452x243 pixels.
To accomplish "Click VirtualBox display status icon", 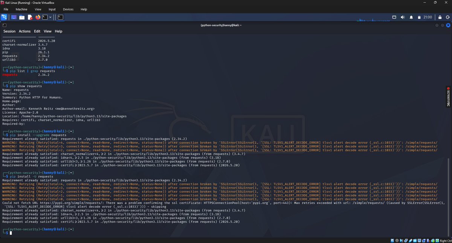I will click(x=420, y=241).
